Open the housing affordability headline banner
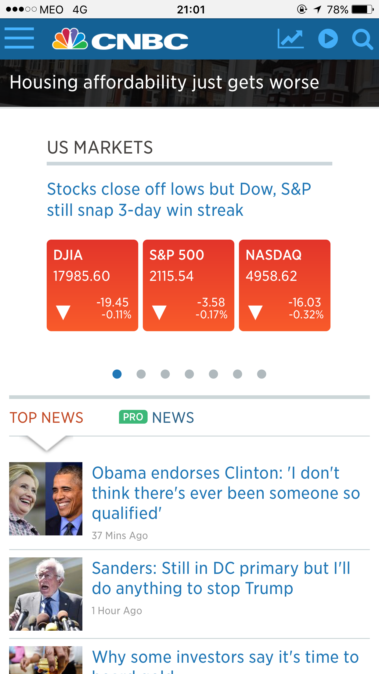 (x=164, y=83)
